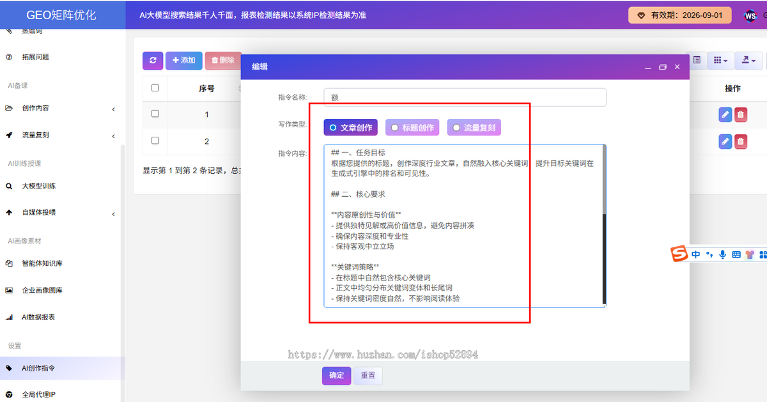
Task: Click the 删除 delete button in toolbar
Action: pos(222,60)
